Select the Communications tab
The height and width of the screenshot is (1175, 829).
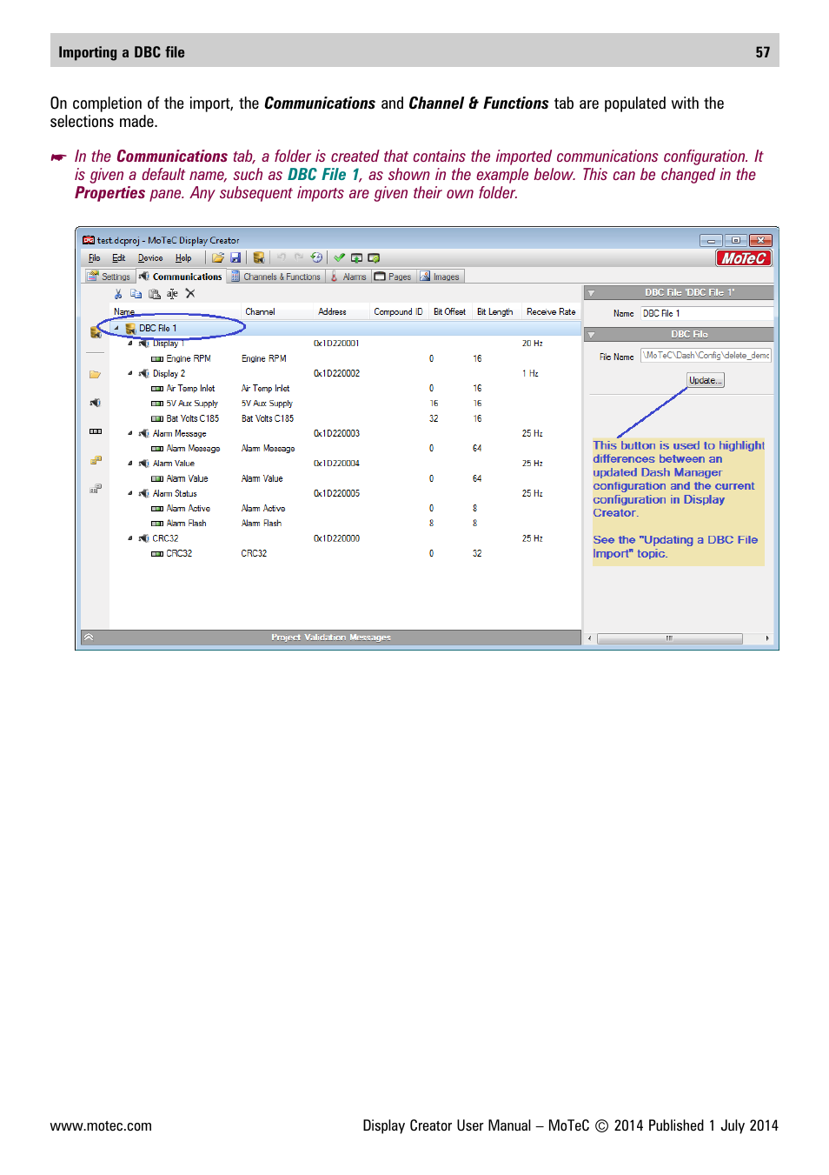pos(182,277)
